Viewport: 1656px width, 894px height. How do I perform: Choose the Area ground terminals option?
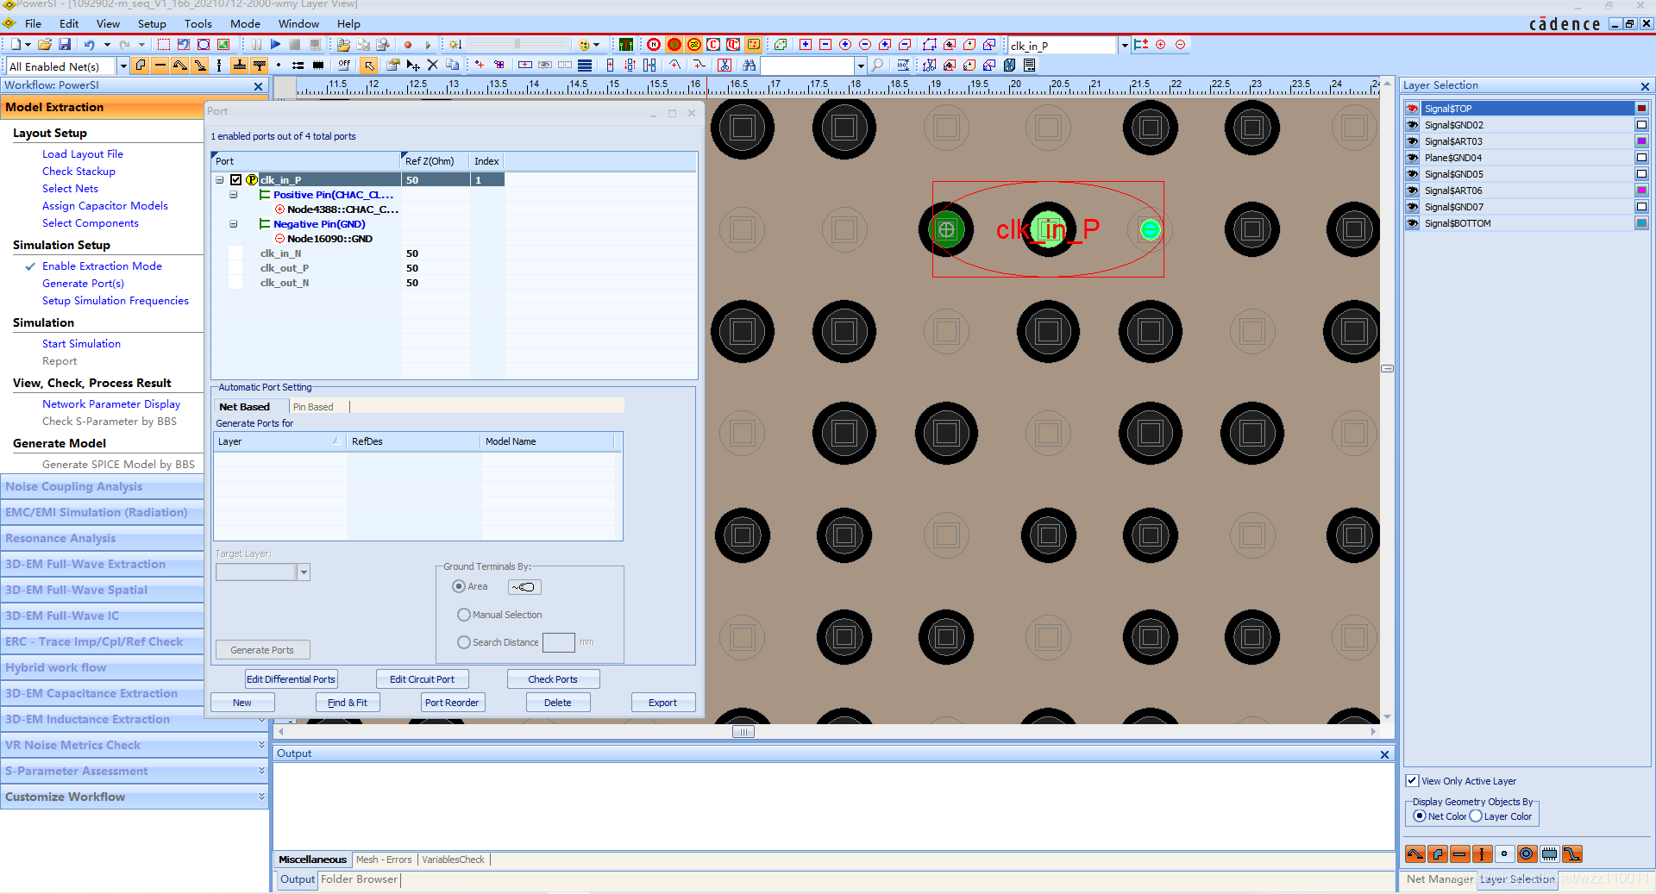459,586
